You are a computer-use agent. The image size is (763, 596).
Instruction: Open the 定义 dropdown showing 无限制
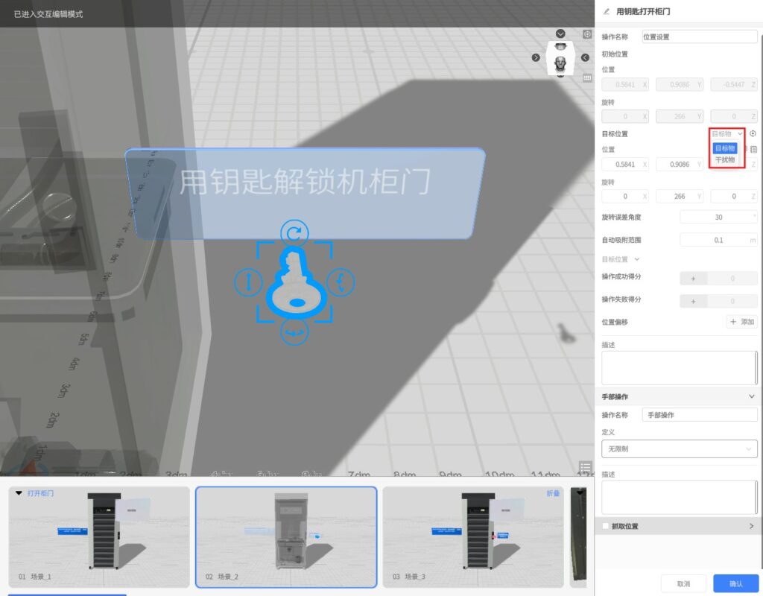tap(679, 449)
